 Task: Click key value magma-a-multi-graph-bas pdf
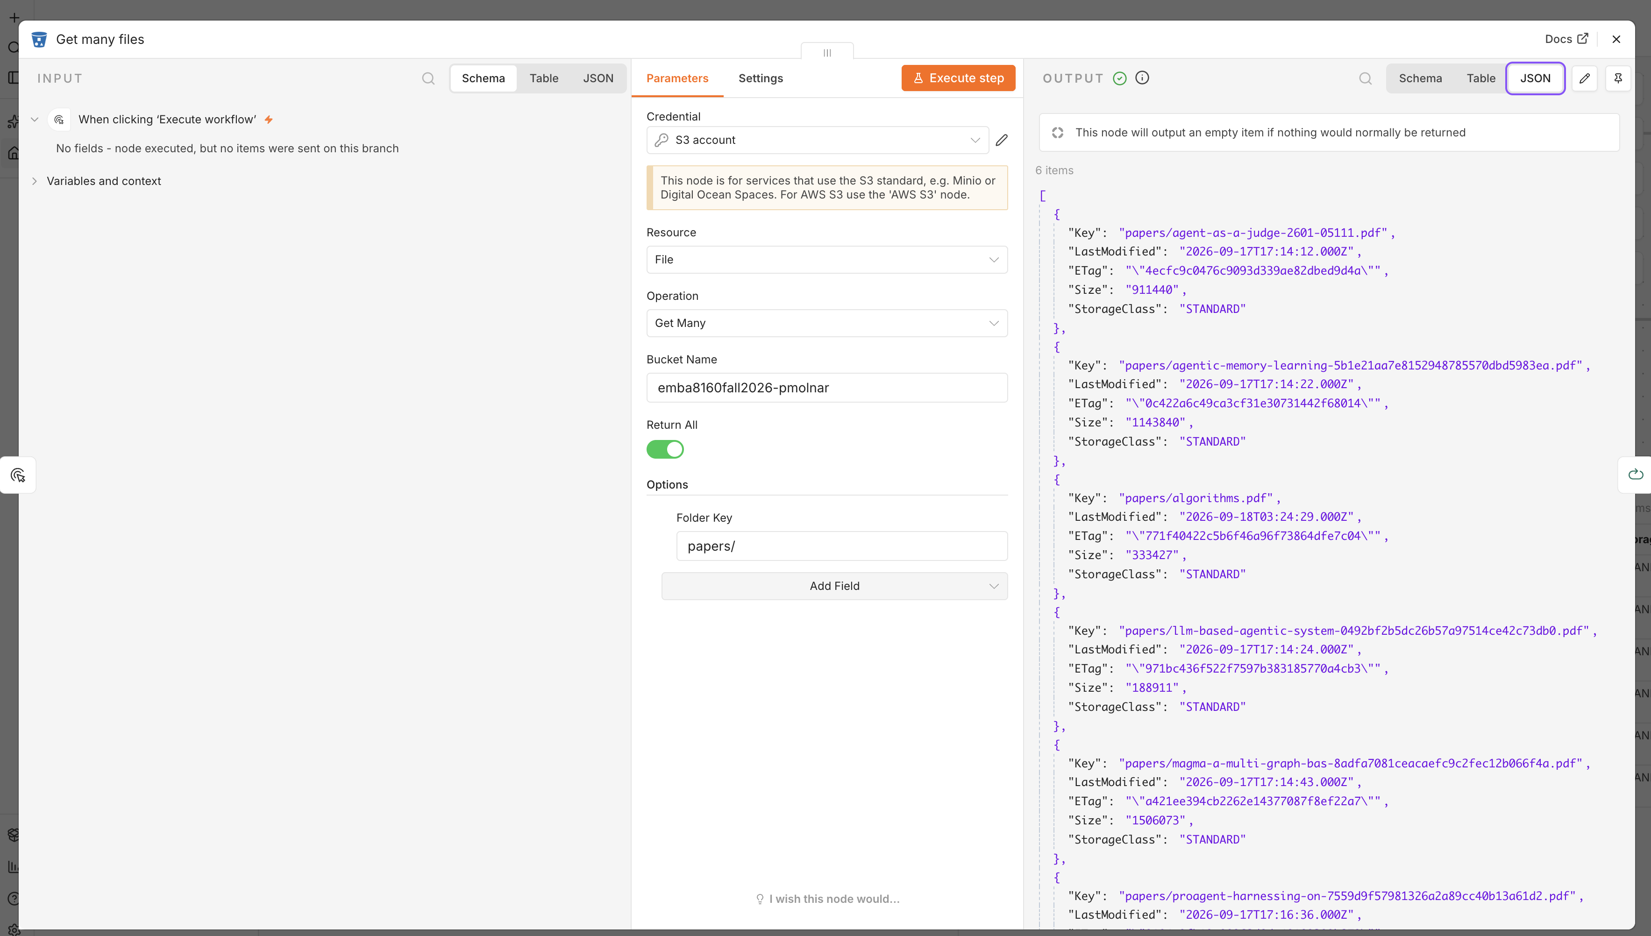point(1350,763)
